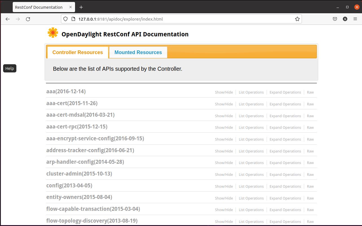Open Raw link for aaa-cert-rpc
The width and height of the screenshot is (362, 226).
(310, 128)
